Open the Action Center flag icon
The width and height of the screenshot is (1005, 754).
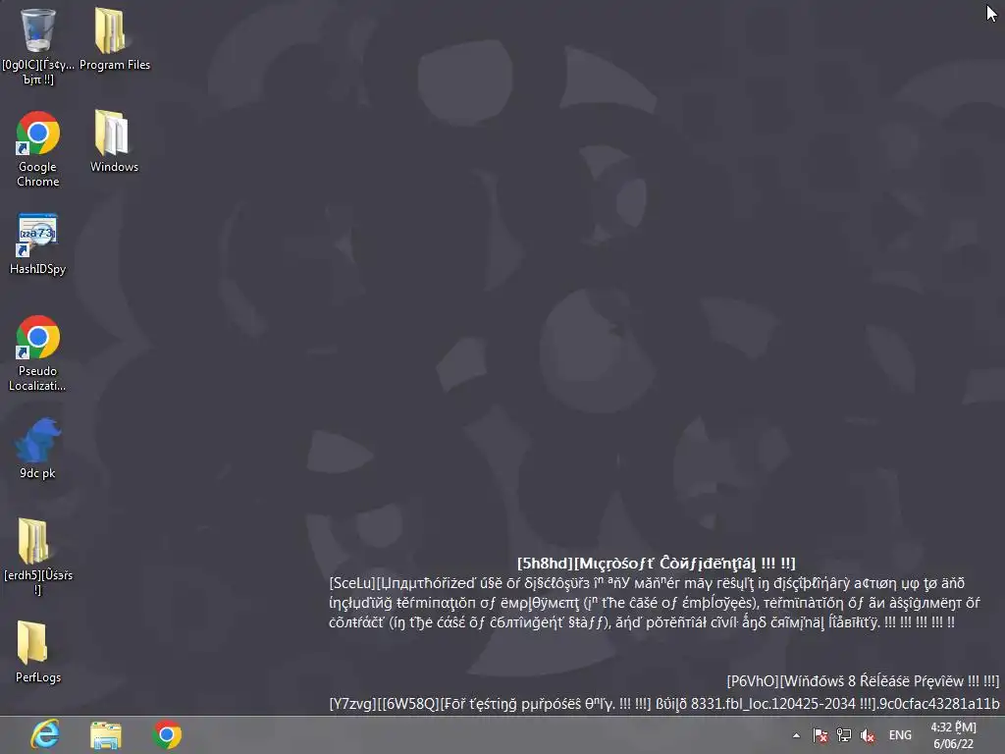click(820, 735)
